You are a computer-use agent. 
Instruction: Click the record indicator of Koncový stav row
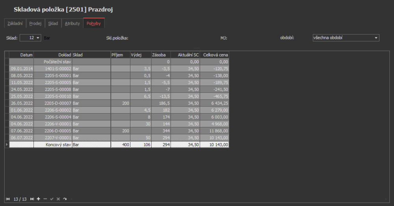tap(7, 145)
